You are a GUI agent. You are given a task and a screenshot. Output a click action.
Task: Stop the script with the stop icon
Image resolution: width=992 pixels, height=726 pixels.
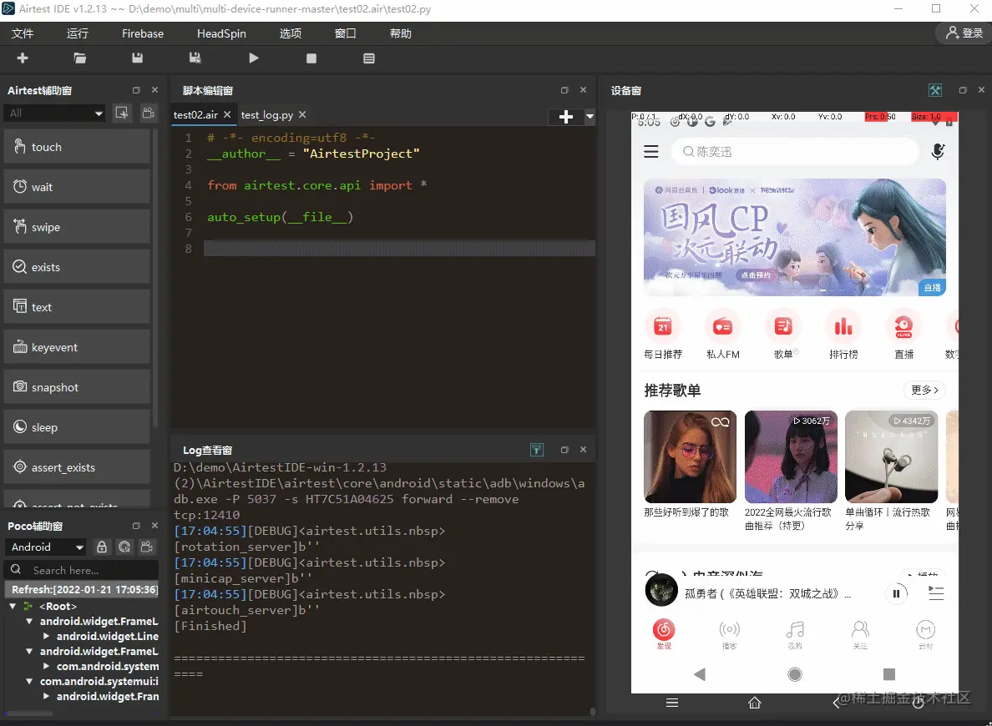(311, 58)
